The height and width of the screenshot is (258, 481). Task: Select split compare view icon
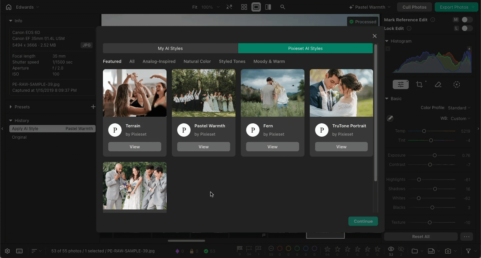click(268, 7)
